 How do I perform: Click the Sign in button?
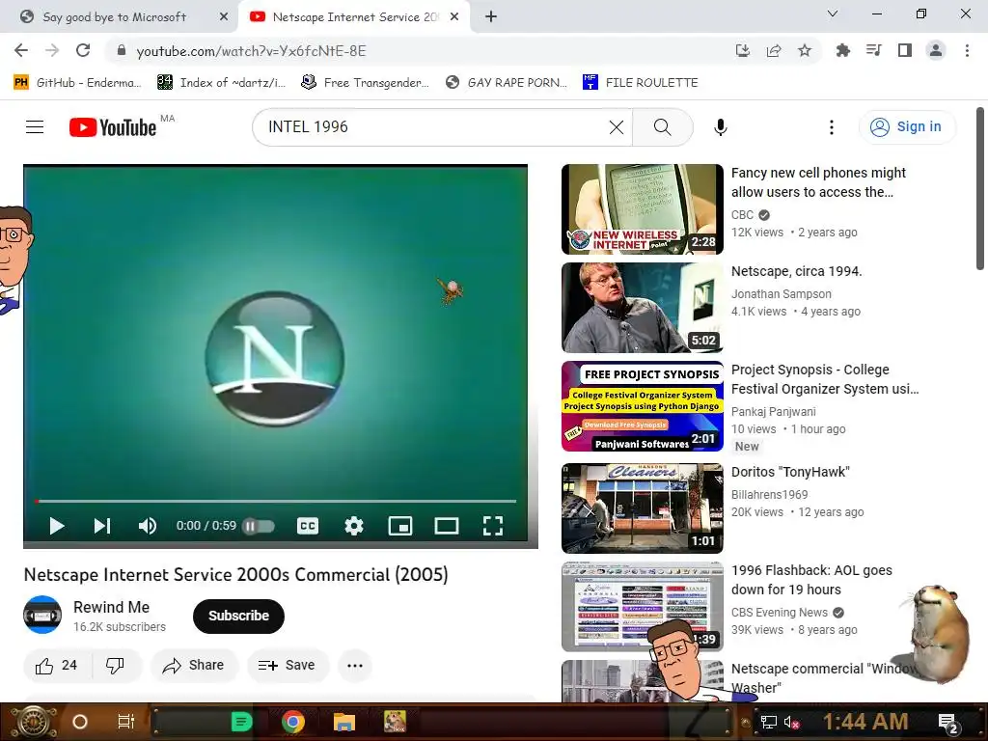pos(907,127)
